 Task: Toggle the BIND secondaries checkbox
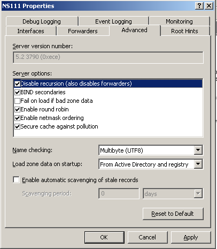pyautogui.click(x=17, y=92)
